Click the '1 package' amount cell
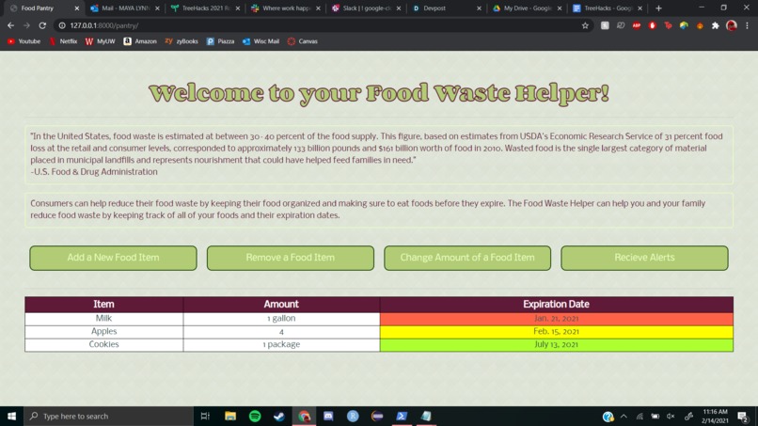 point(281,344)
